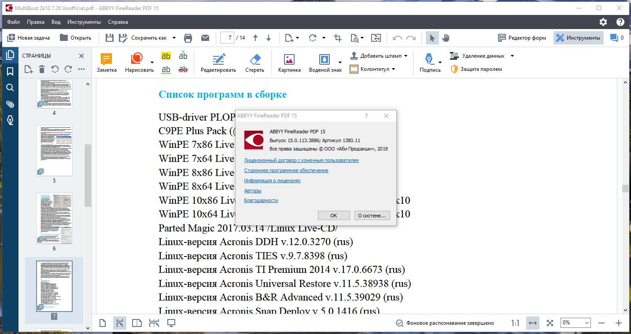Toggle the Pages sidebar panel icon
Screen dimensions: 631x334
pos(10,55)
